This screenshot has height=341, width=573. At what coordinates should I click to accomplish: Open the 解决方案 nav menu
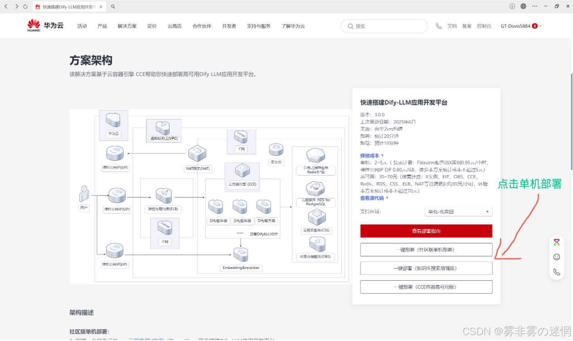[x=127, y=26]
